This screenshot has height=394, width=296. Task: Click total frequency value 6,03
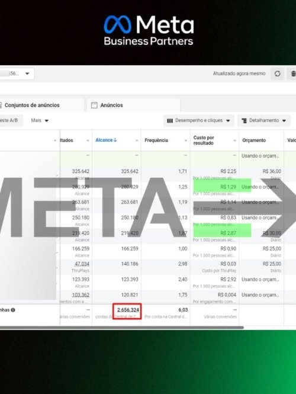(183, 310)
